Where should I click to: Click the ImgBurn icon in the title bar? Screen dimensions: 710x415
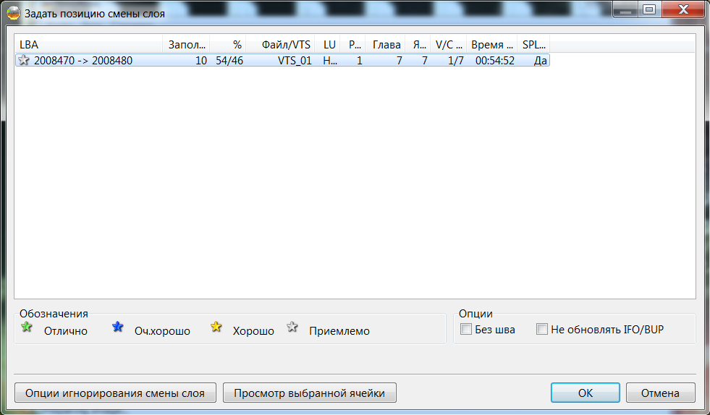(14, 14)
